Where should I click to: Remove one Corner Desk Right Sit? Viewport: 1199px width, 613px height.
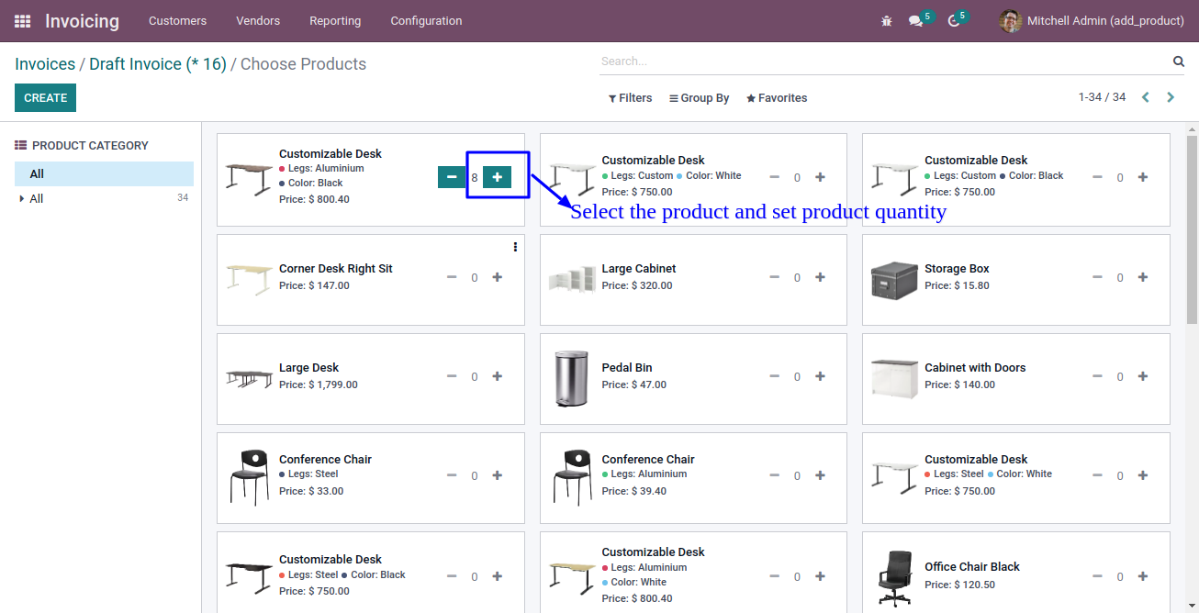click(452, 277)
